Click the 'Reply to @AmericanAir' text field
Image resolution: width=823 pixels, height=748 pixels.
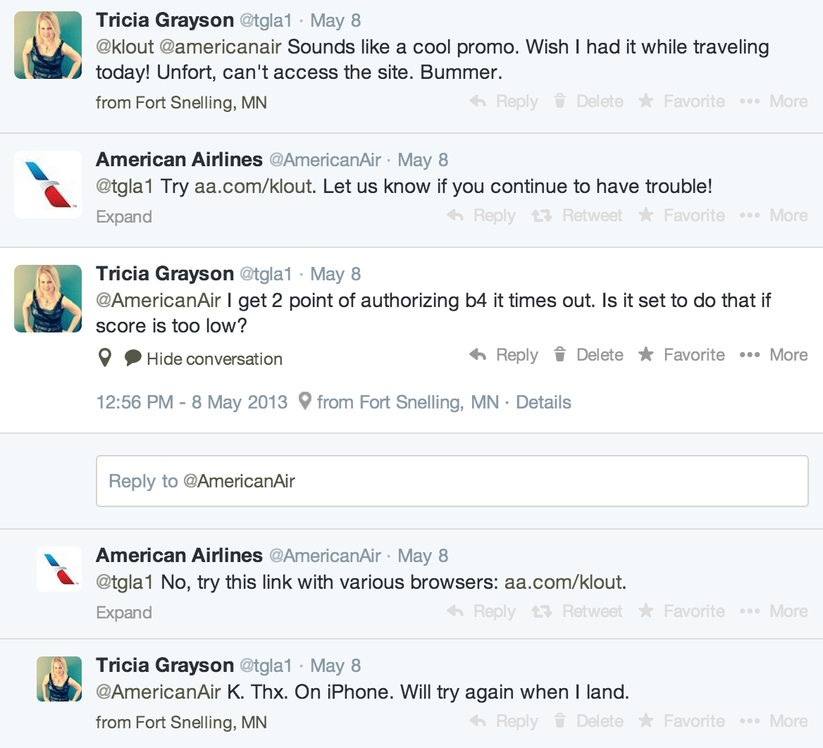tap(452, 481)
